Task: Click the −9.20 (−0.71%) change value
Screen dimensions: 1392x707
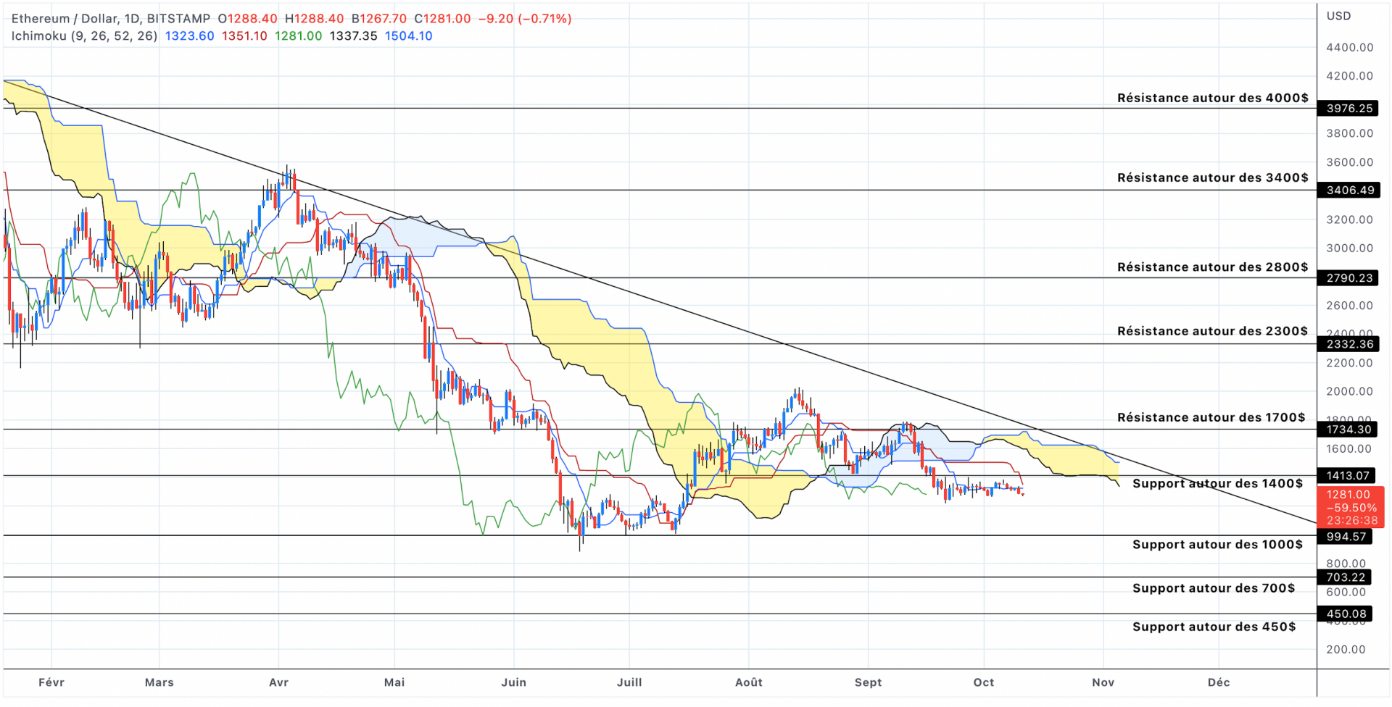Action: [x=525, y=19]
